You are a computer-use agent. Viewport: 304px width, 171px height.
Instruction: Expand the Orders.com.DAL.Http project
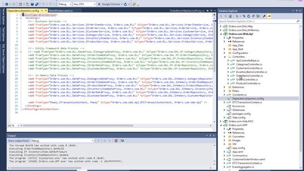tap(221, 27)
